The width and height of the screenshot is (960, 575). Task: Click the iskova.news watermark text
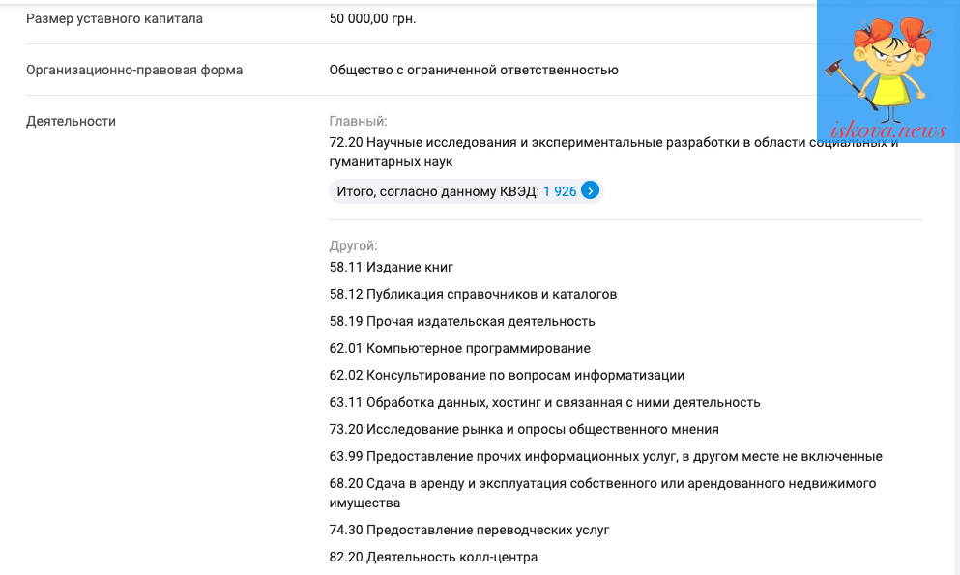[888, 129]
